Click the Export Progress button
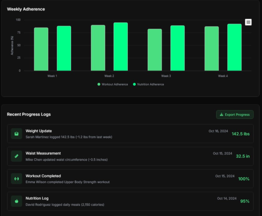This screenshot has width=262, height=216. pos(235,115)
